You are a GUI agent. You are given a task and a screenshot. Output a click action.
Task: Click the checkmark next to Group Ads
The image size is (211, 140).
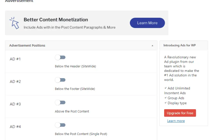(x=165, y=98)
